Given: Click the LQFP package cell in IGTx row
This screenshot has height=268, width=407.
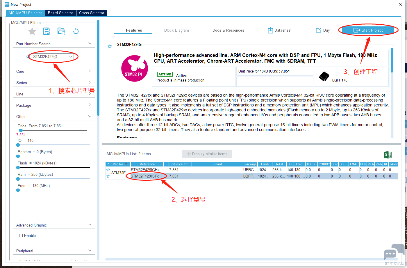Looking at the screenshot, I should pos(250,176).
